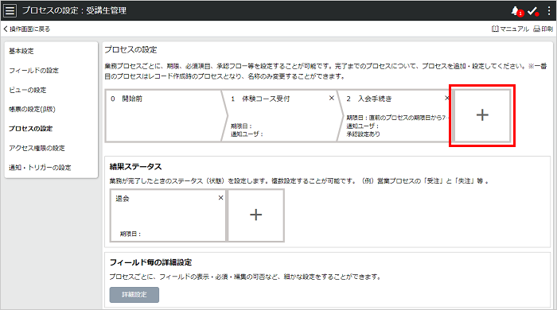
Task: Open the vertical three-dot menu
Action: [549, 10]
